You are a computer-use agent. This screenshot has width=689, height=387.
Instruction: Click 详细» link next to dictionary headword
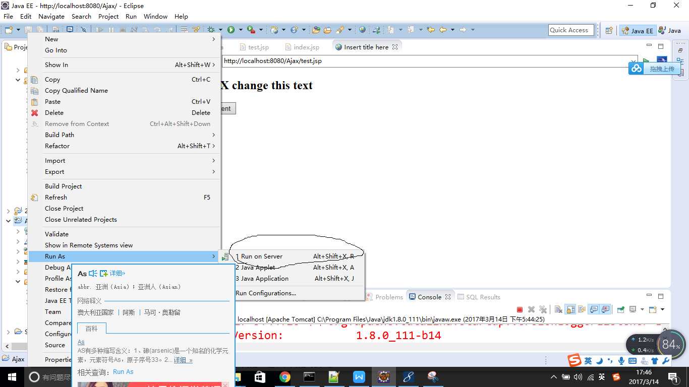tap(118, 274)
